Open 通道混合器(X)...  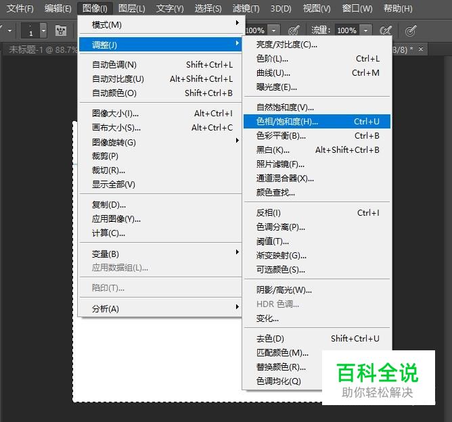(317, 178)
